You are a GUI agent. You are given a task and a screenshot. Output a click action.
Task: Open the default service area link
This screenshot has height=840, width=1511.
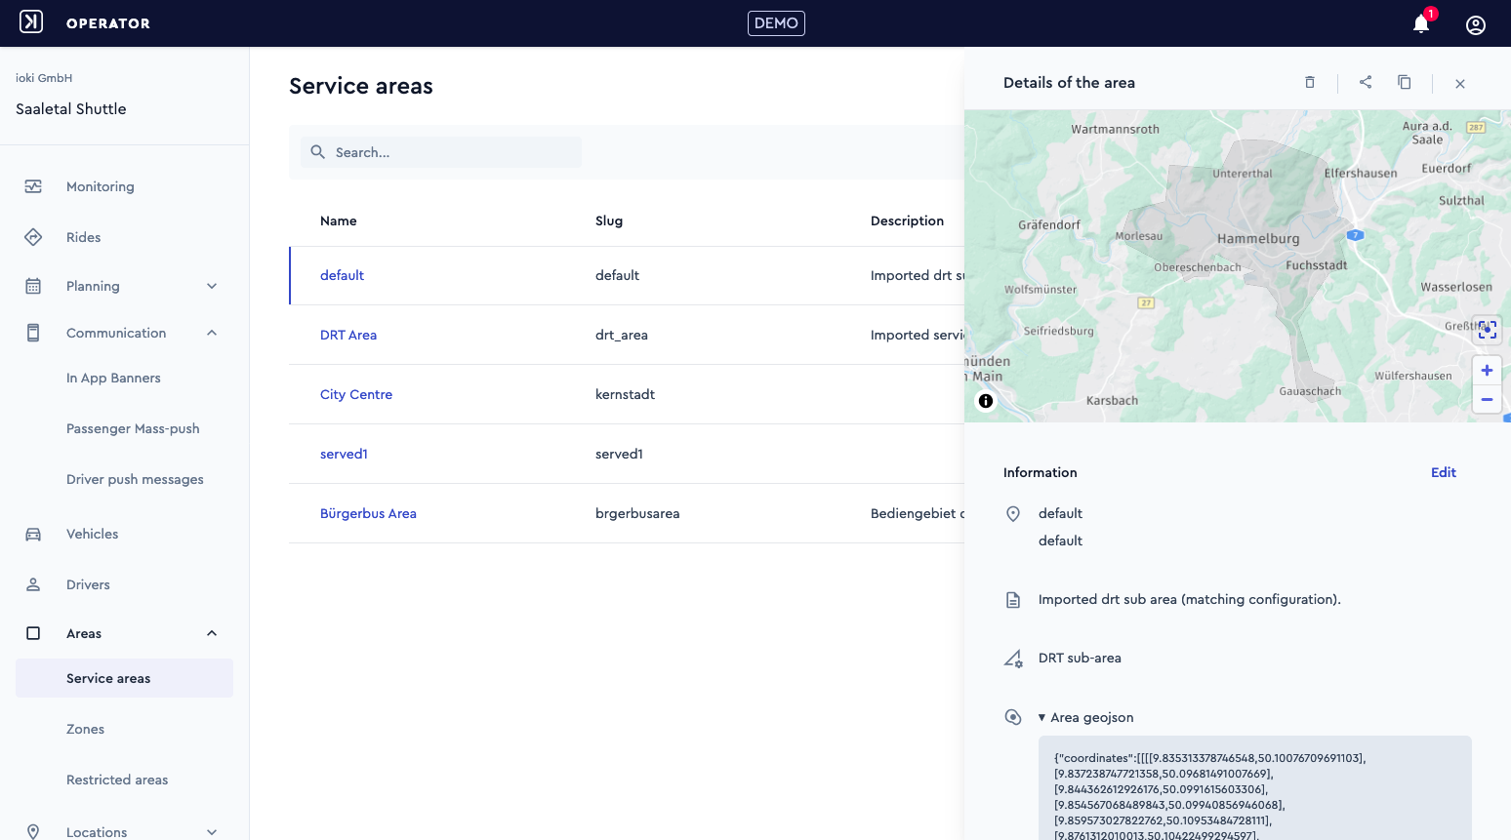342,276
